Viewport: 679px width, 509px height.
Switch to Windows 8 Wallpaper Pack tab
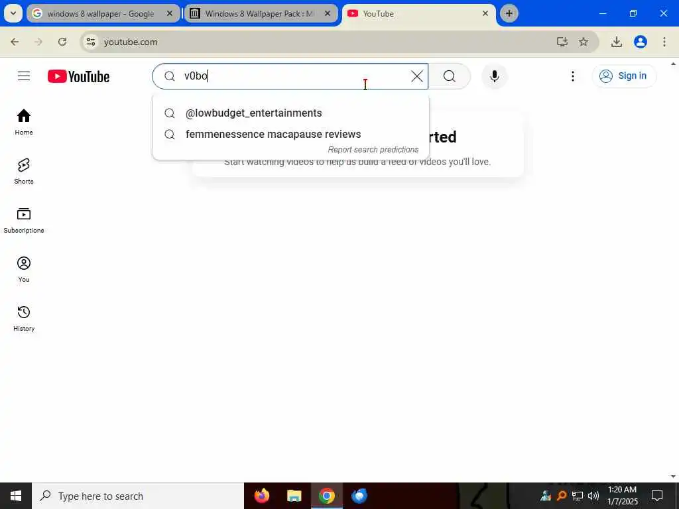(259, 14)
